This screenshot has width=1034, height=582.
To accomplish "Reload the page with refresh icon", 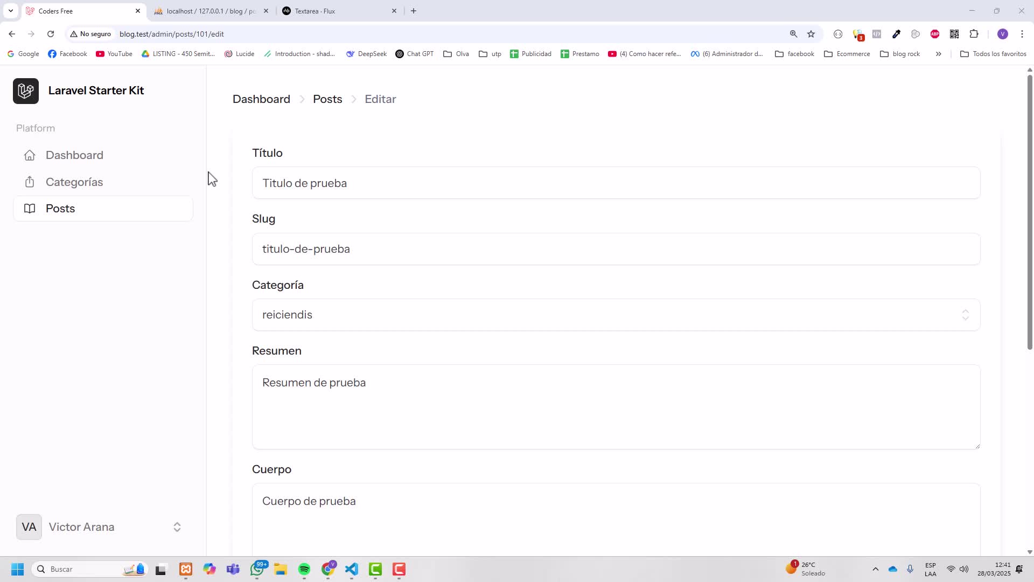I will 51,34.
